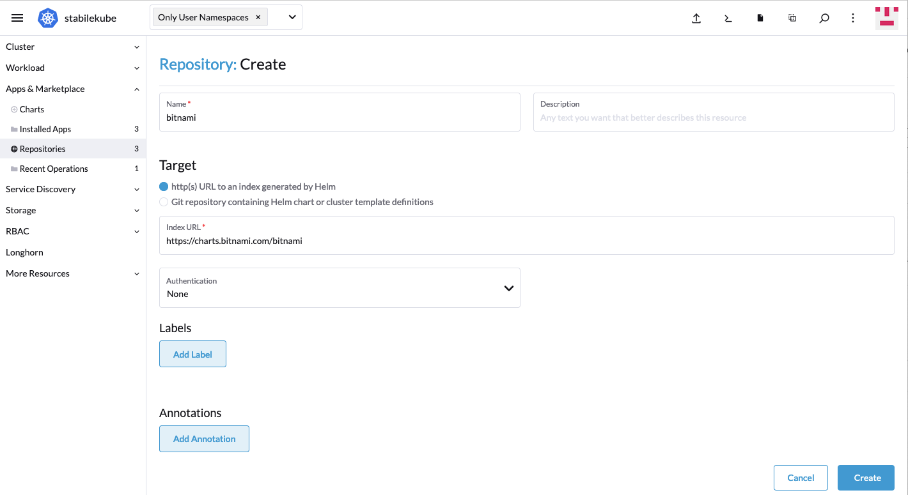Open Installed Apps in the sidebar
The width and height of the screenshot is (908, 495).
click(x=73, y=129)
